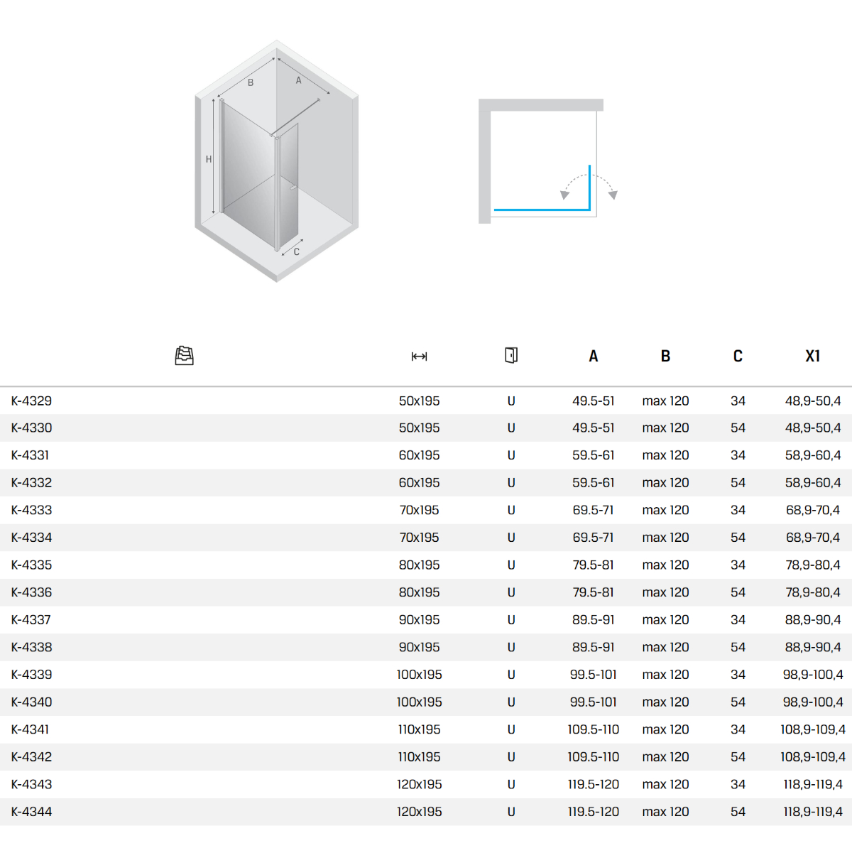Click the gray swing arrows in plan diagram

pyautogui.click(x=589, y=186)
